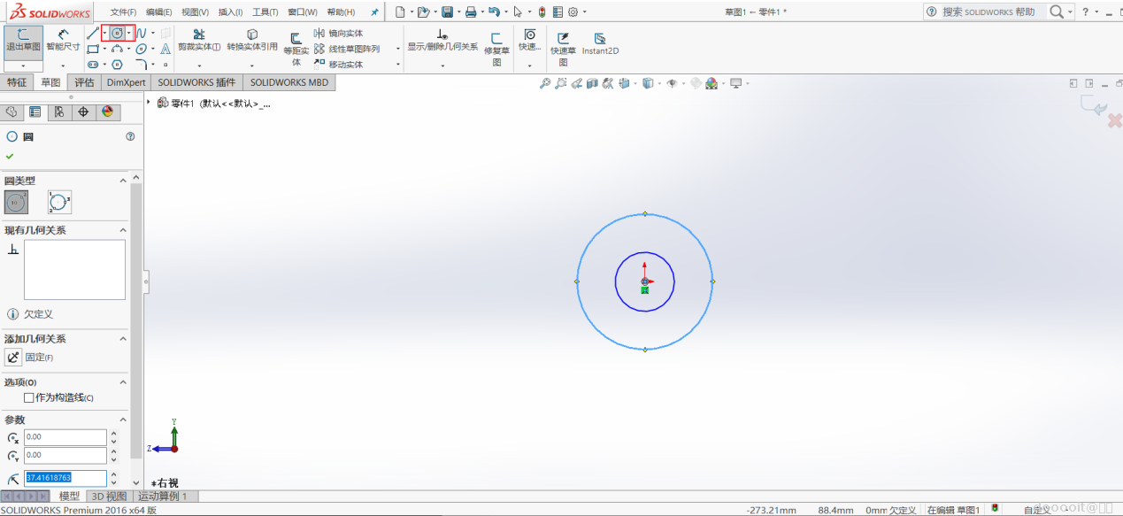Open the Instant2D tool
This screenshot has width=1123, height=516.
coord(600,44)
